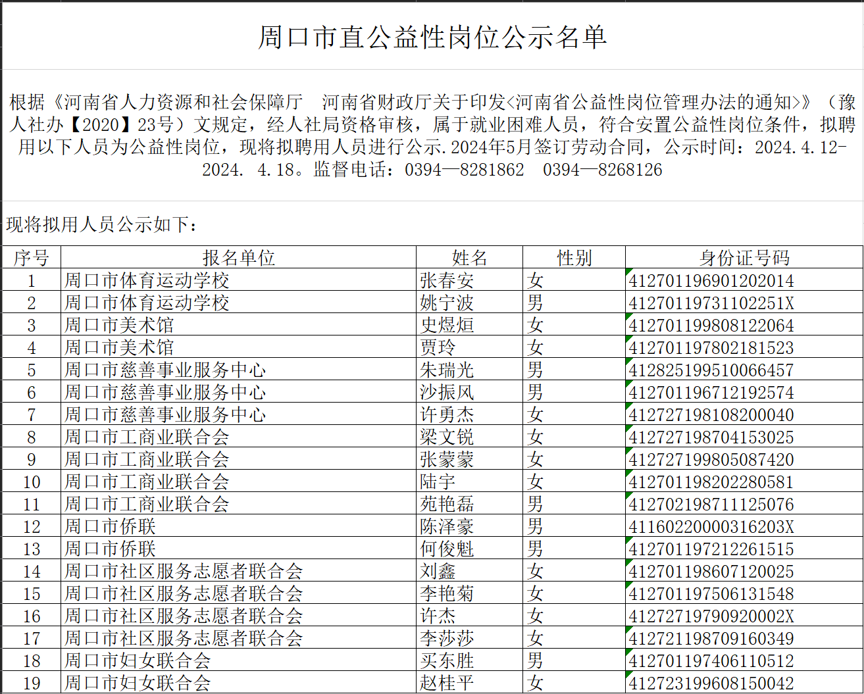Click ID number 412701197406110512
Screen dimensions: 864x694
click(x=711, y=661)
